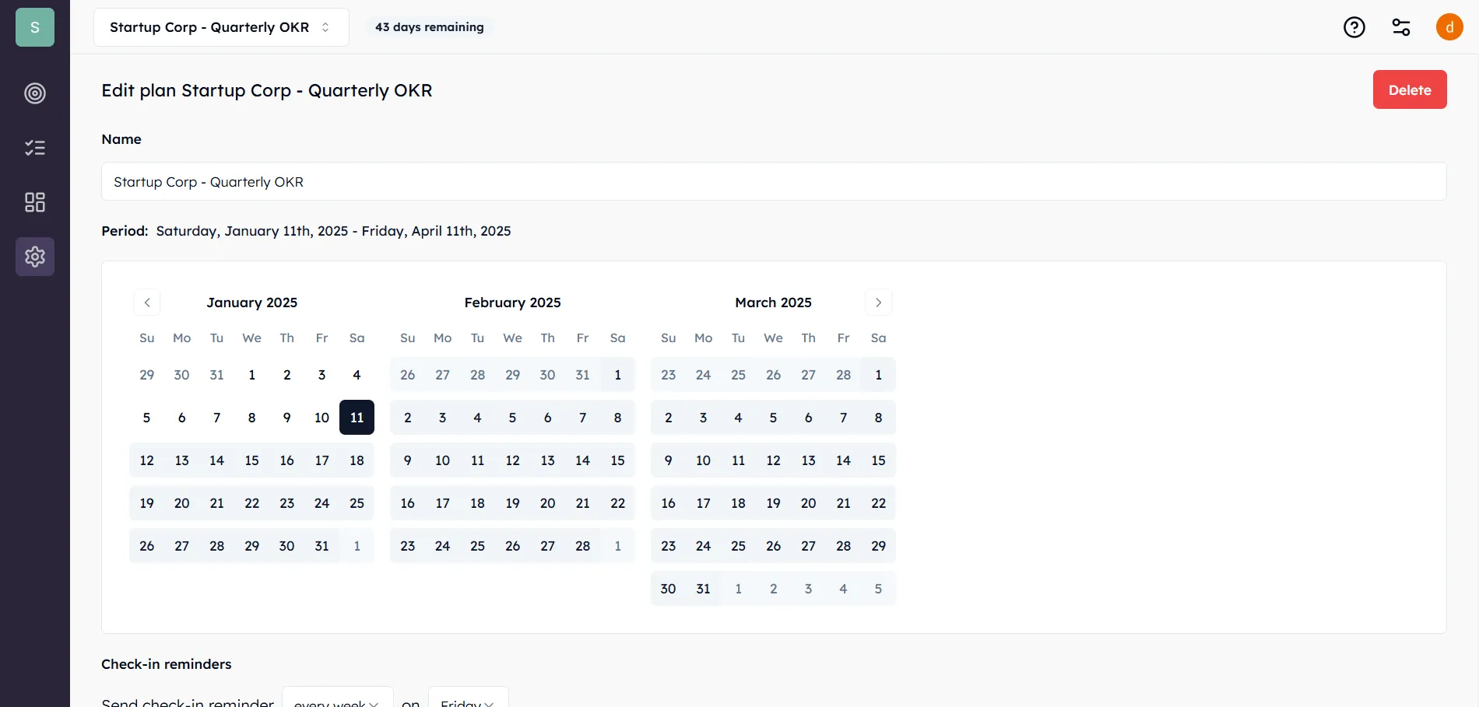Open the help question mark icon
This screenshot has width=1479, height=707.
point(1354,27)
